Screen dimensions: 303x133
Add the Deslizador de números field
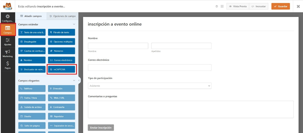(32, 69)
